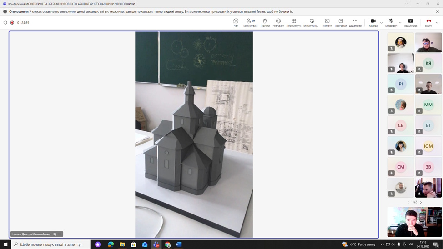
Task: Open more options beside presenter name Ічченко
Action: (x=60, y=234)
